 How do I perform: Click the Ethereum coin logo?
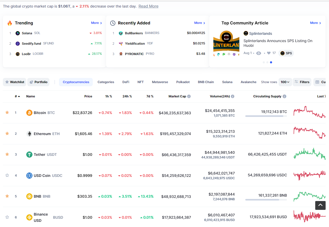pyautogui.click(x=29, y=134)
